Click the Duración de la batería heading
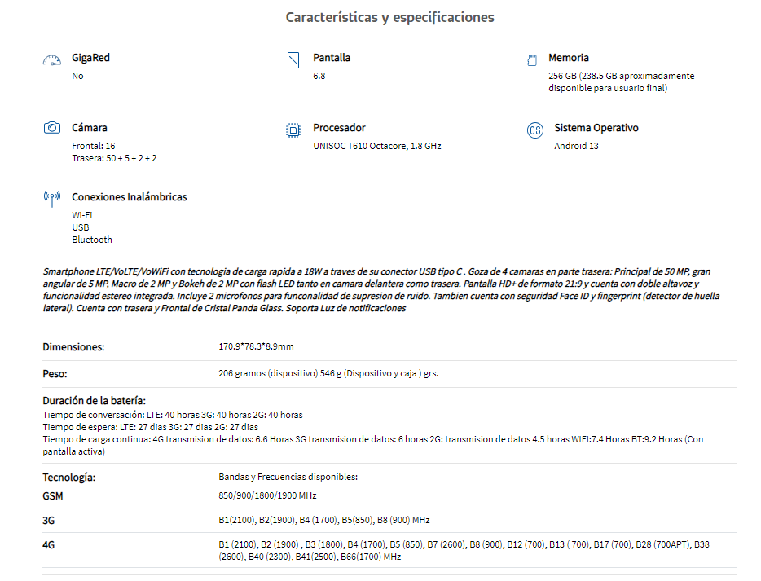This screenshot has width=761, height=581. tap(95, 401)
